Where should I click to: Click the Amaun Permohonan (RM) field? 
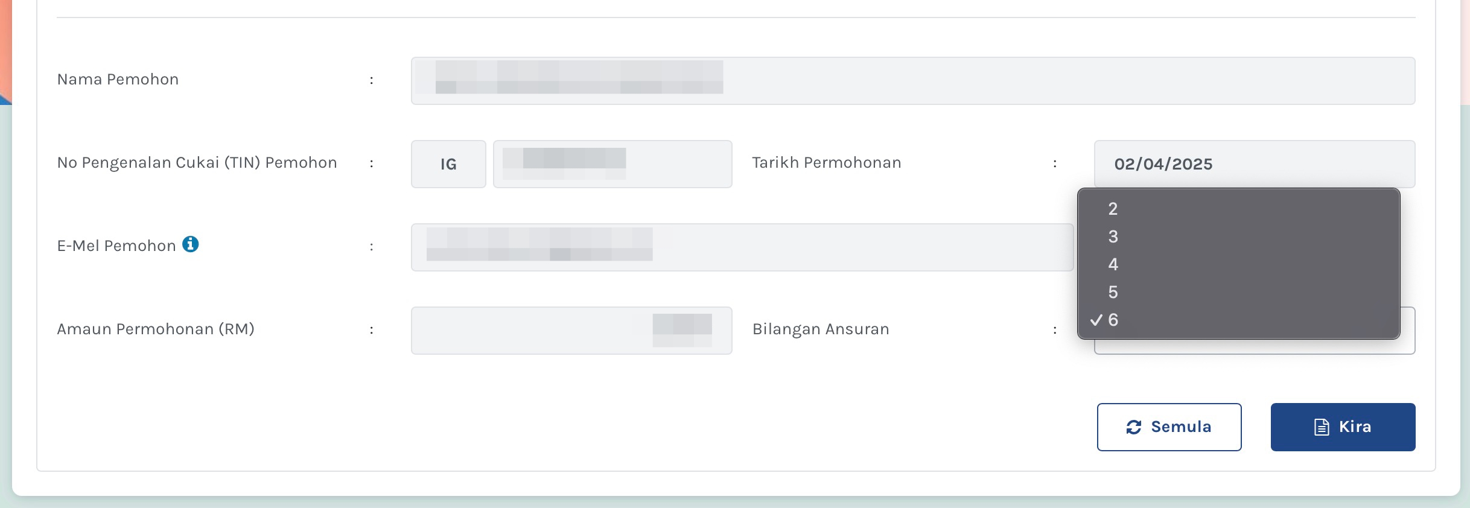click(x=571, y=331)
